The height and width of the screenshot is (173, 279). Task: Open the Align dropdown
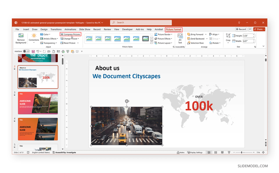[214, 34]
